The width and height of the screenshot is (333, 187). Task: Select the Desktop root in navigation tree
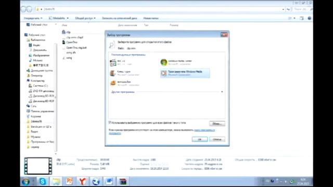point(35,35)
